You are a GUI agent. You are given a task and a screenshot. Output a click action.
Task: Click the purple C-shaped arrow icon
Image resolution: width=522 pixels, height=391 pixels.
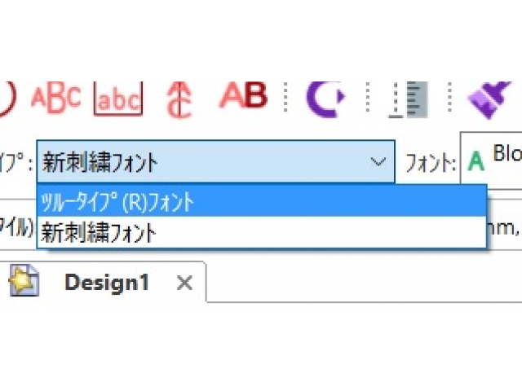pyautogui.click(x=325, y=98)
